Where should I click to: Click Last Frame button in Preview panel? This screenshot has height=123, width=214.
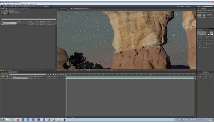(206, 10)
